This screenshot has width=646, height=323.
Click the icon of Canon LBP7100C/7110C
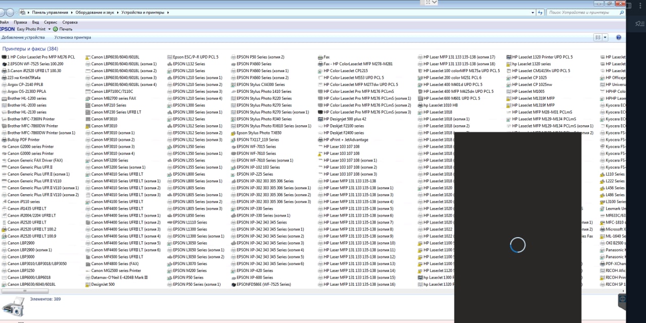pos(88,92)
